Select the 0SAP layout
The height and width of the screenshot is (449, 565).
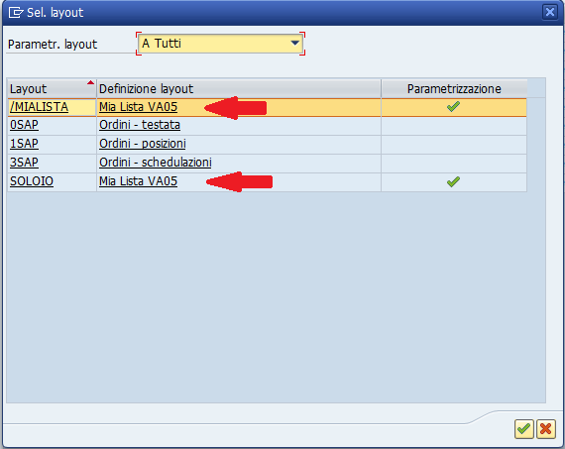coord(24,125)
